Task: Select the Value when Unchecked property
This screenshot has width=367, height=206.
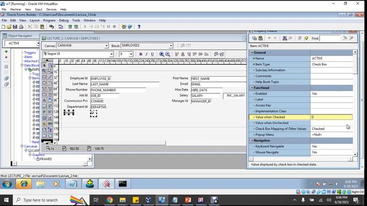Action: click(300, 123)
